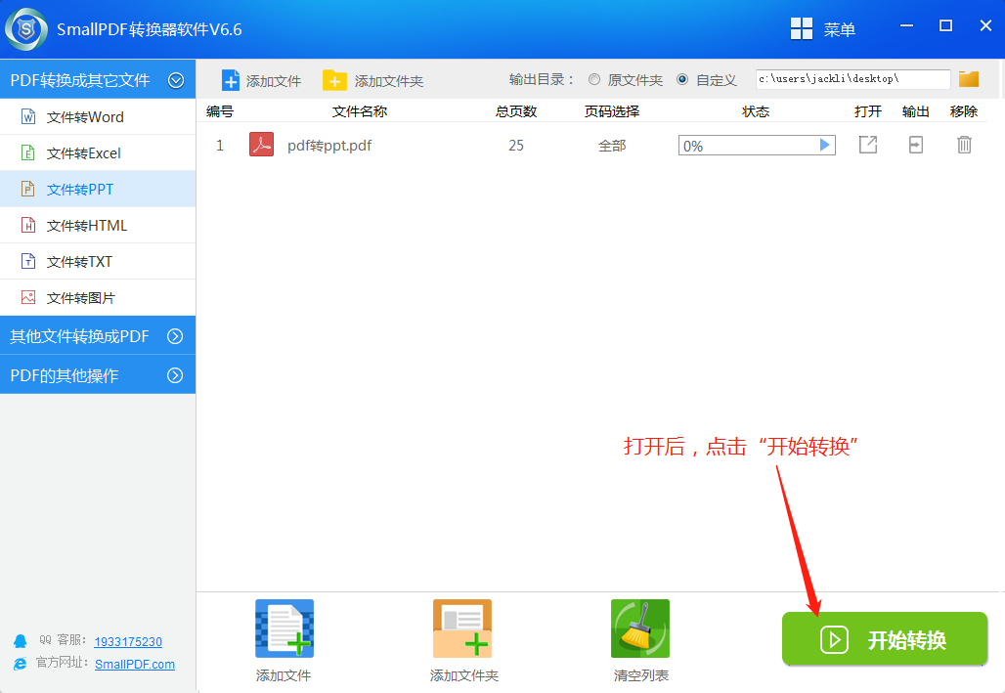The image size is (1005, 693).
Task: Click the 清空列表 broom icon
Action: (x=639, y=628)
